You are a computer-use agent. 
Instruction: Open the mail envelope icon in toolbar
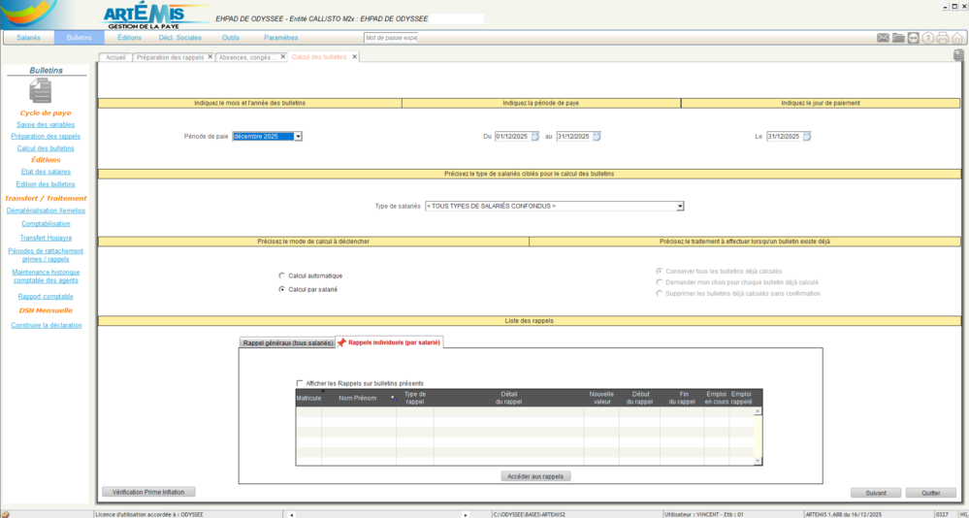883,38
